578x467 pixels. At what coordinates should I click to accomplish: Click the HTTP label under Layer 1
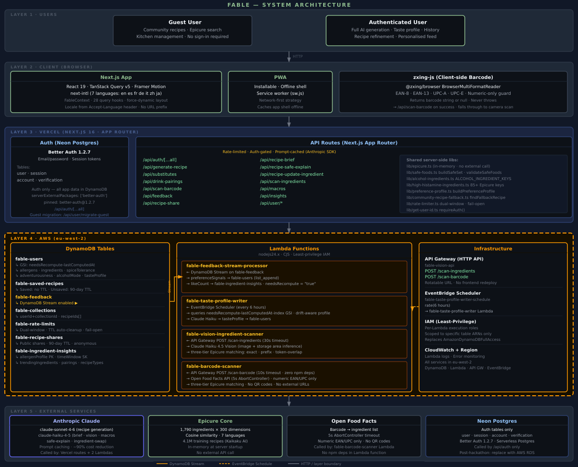pyautogui.click(x=298, y=57)
